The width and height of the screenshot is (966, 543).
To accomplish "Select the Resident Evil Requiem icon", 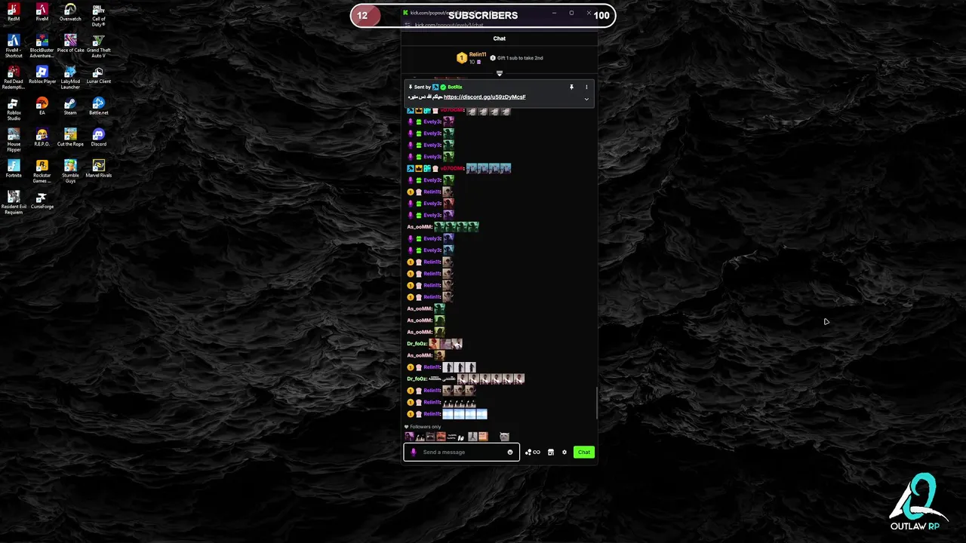I will [14, 203].
